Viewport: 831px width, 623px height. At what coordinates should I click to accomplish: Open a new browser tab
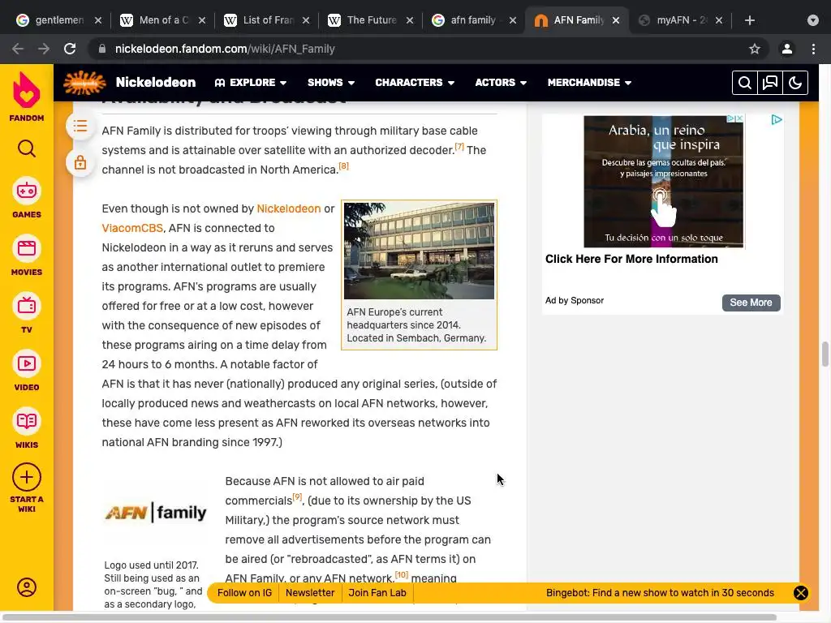click(x=749, y=20)
